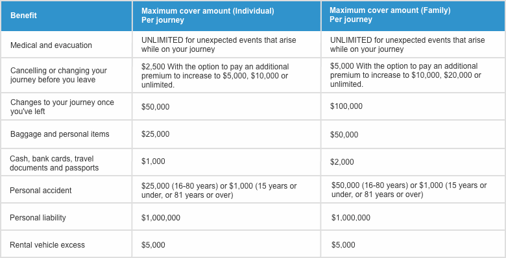Click the family $50,000 baggage amount

pyautogui.click(x=344, y=135)
